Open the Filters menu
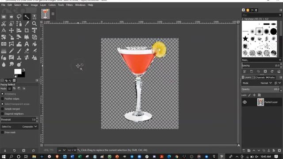The width and height of the screenshot is (283, 159). pyautogui.click(x=69, y=5)
